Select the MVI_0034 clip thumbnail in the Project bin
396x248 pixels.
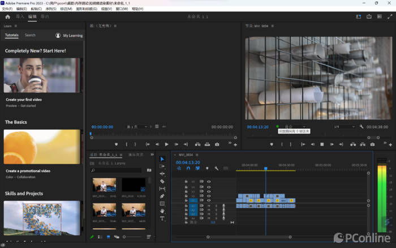tap(134, 185)
